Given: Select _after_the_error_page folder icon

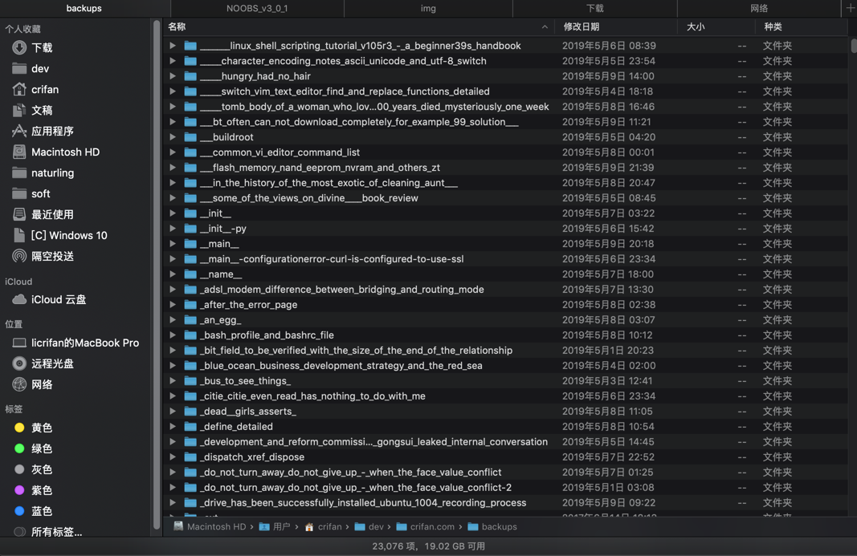Looking at the screenshot, I should tap(190, 304).
